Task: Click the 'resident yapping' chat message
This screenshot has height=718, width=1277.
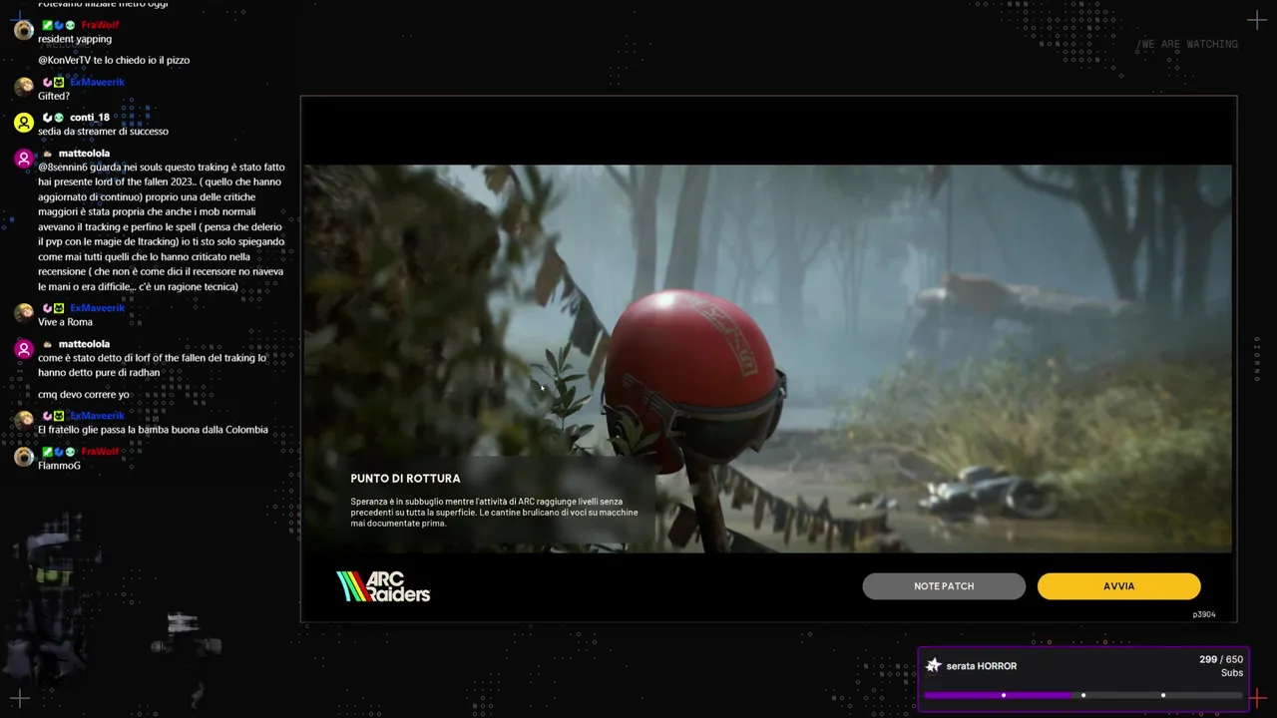Action: (x=75, y=39)
